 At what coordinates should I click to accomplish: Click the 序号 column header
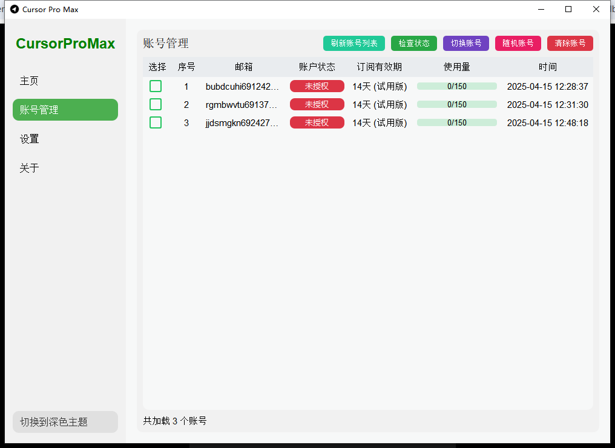click(186, 67)
